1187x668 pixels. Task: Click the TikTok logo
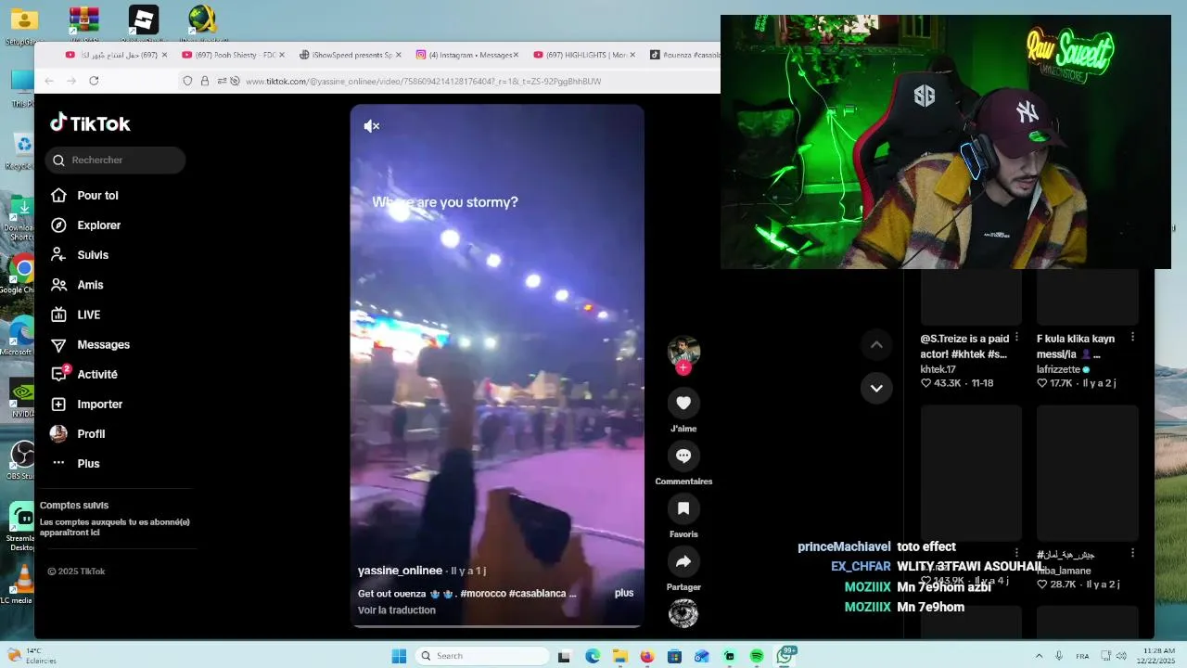pyautogui.click(x=90, y=123)
